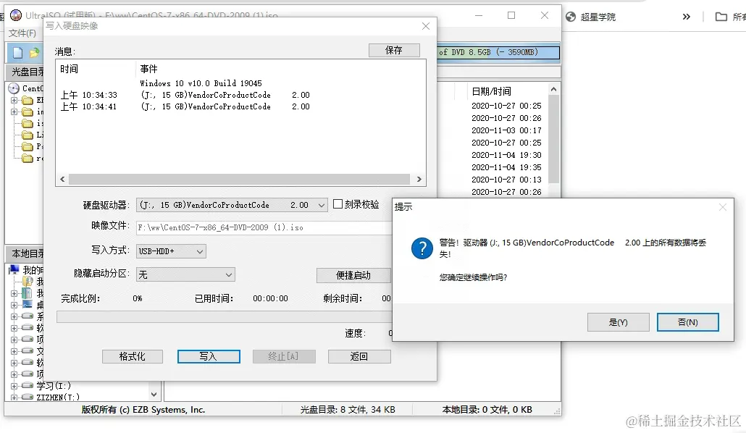Click the New file icon in UltraISO toolbar
746x433 pixels.
point(17,53)
